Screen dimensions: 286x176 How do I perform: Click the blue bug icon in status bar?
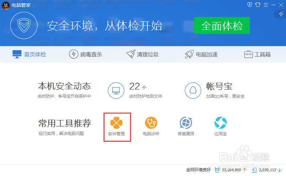[217, 170]
